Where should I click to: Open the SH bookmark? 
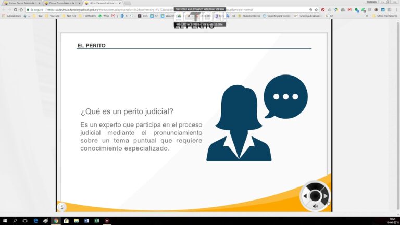pyautogui.click(x=154, y=16)
